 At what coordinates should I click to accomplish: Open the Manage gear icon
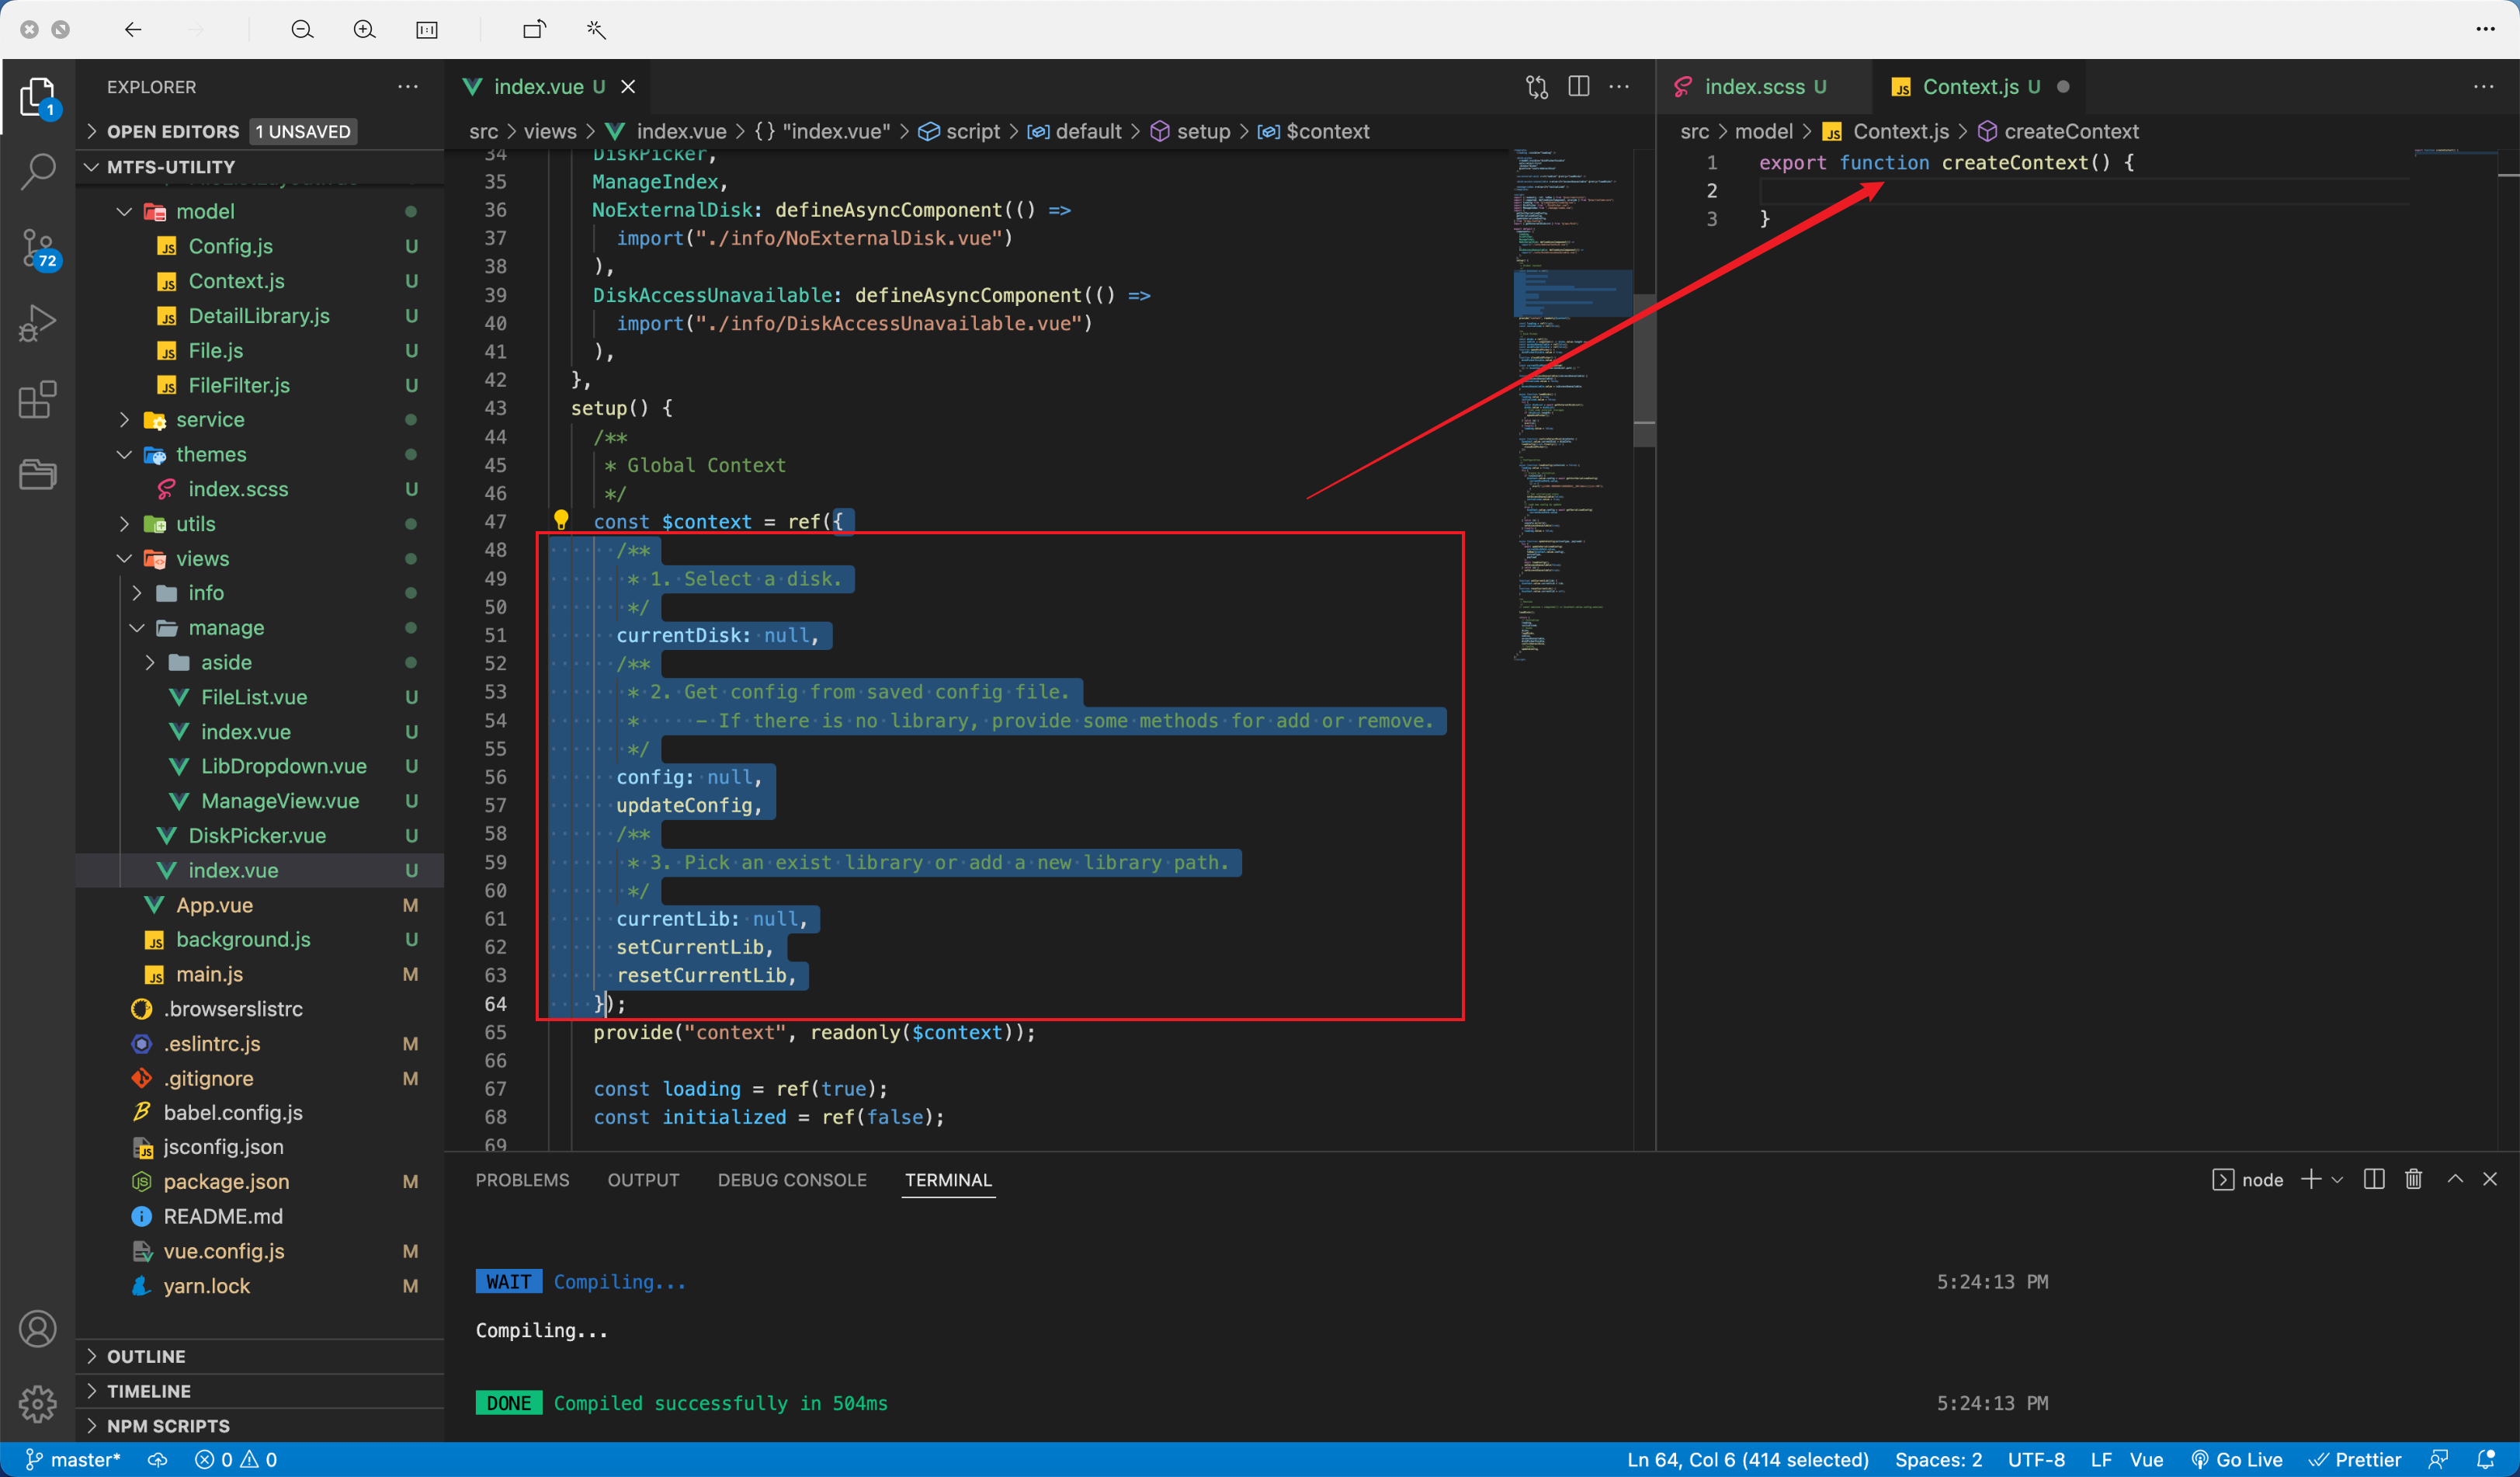pyautogui.click(x=38, y=1403)
